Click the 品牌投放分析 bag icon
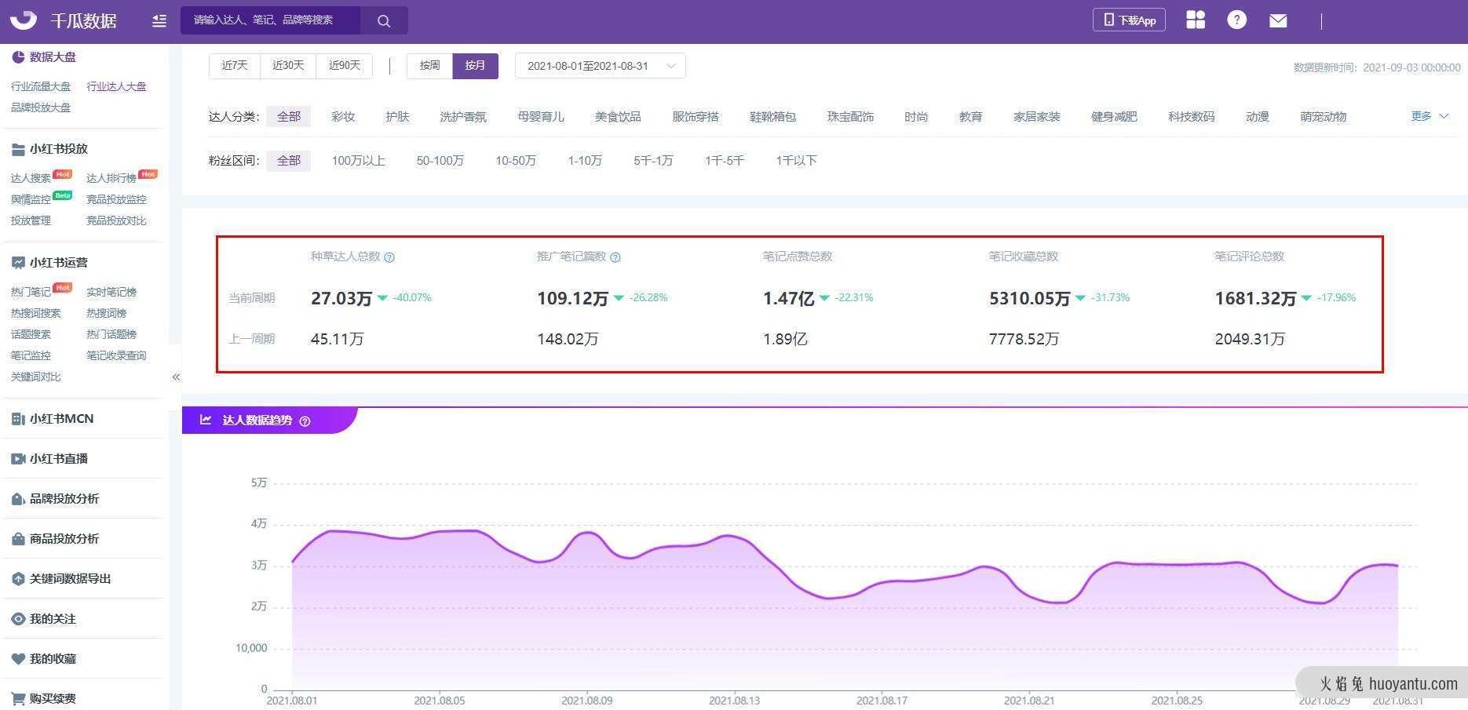 point(18,499)
